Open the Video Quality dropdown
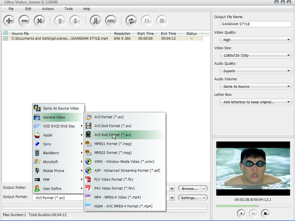Screen dimensions: 295x221 tap(256, 40)
